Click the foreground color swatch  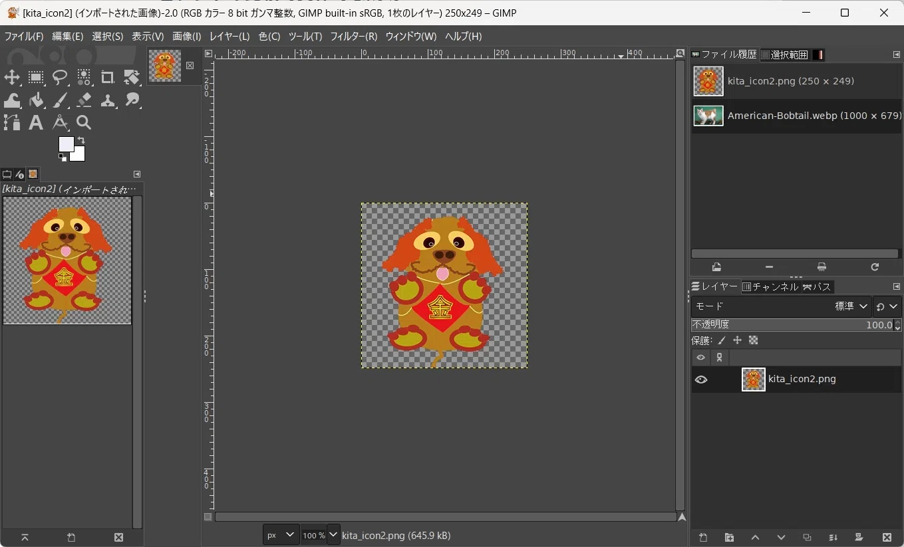pyautogui.click(x=66, y=144)
